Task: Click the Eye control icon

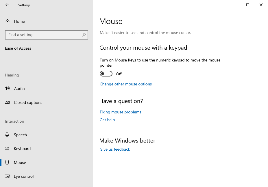Action: click(7, 176)
